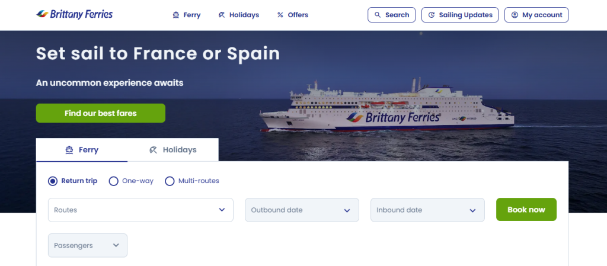607x266 pixels.
Task: Expand the Passengers dropdown
Action: point(88,245)
